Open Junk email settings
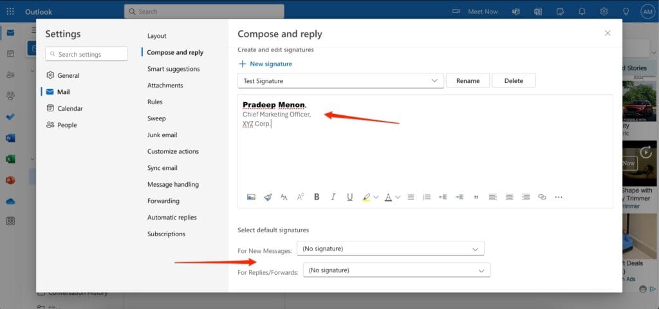Screen dimensions: 659x309 [x=162, y=135]
